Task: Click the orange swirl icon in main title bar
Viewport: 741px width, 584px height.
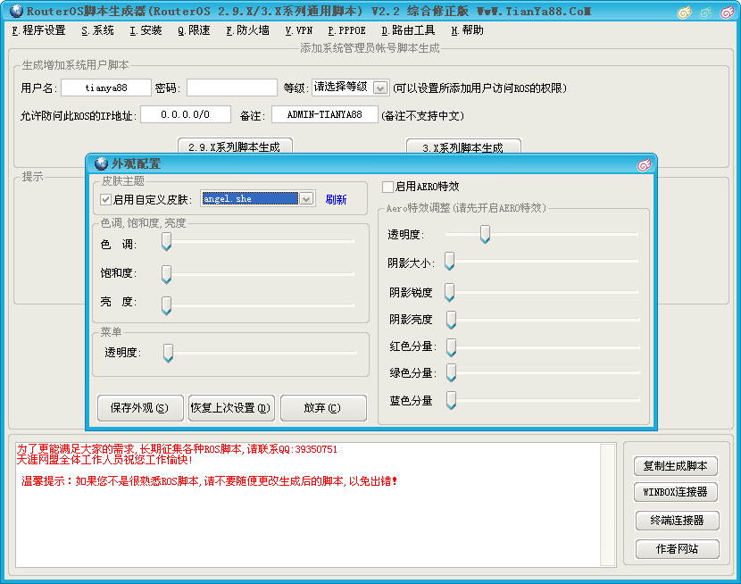Action: pos(684,13)
